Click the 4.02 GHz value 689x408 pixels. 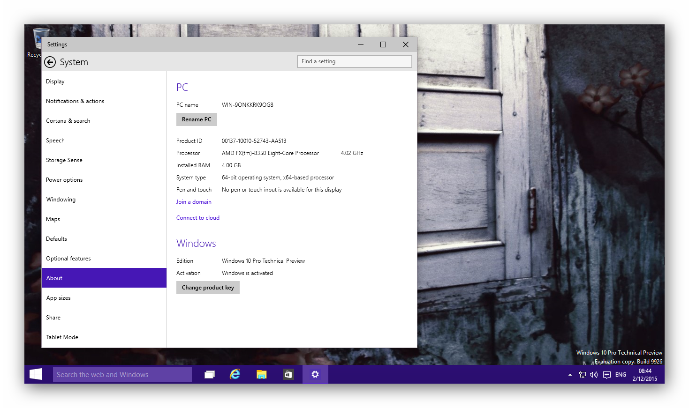(x=352, y=153)
